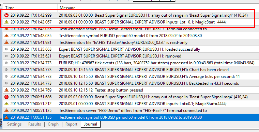Select inputs Lot=0.1 message dated 17:01:42.067
Screen dimensions: 259x132
pyautogui.click(x=143, y=22)
